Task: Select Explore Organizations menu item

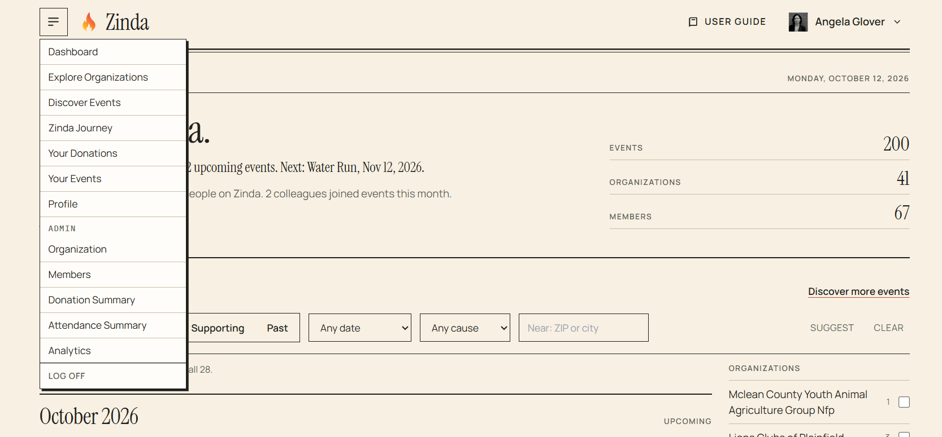Action: coord(113,77)
